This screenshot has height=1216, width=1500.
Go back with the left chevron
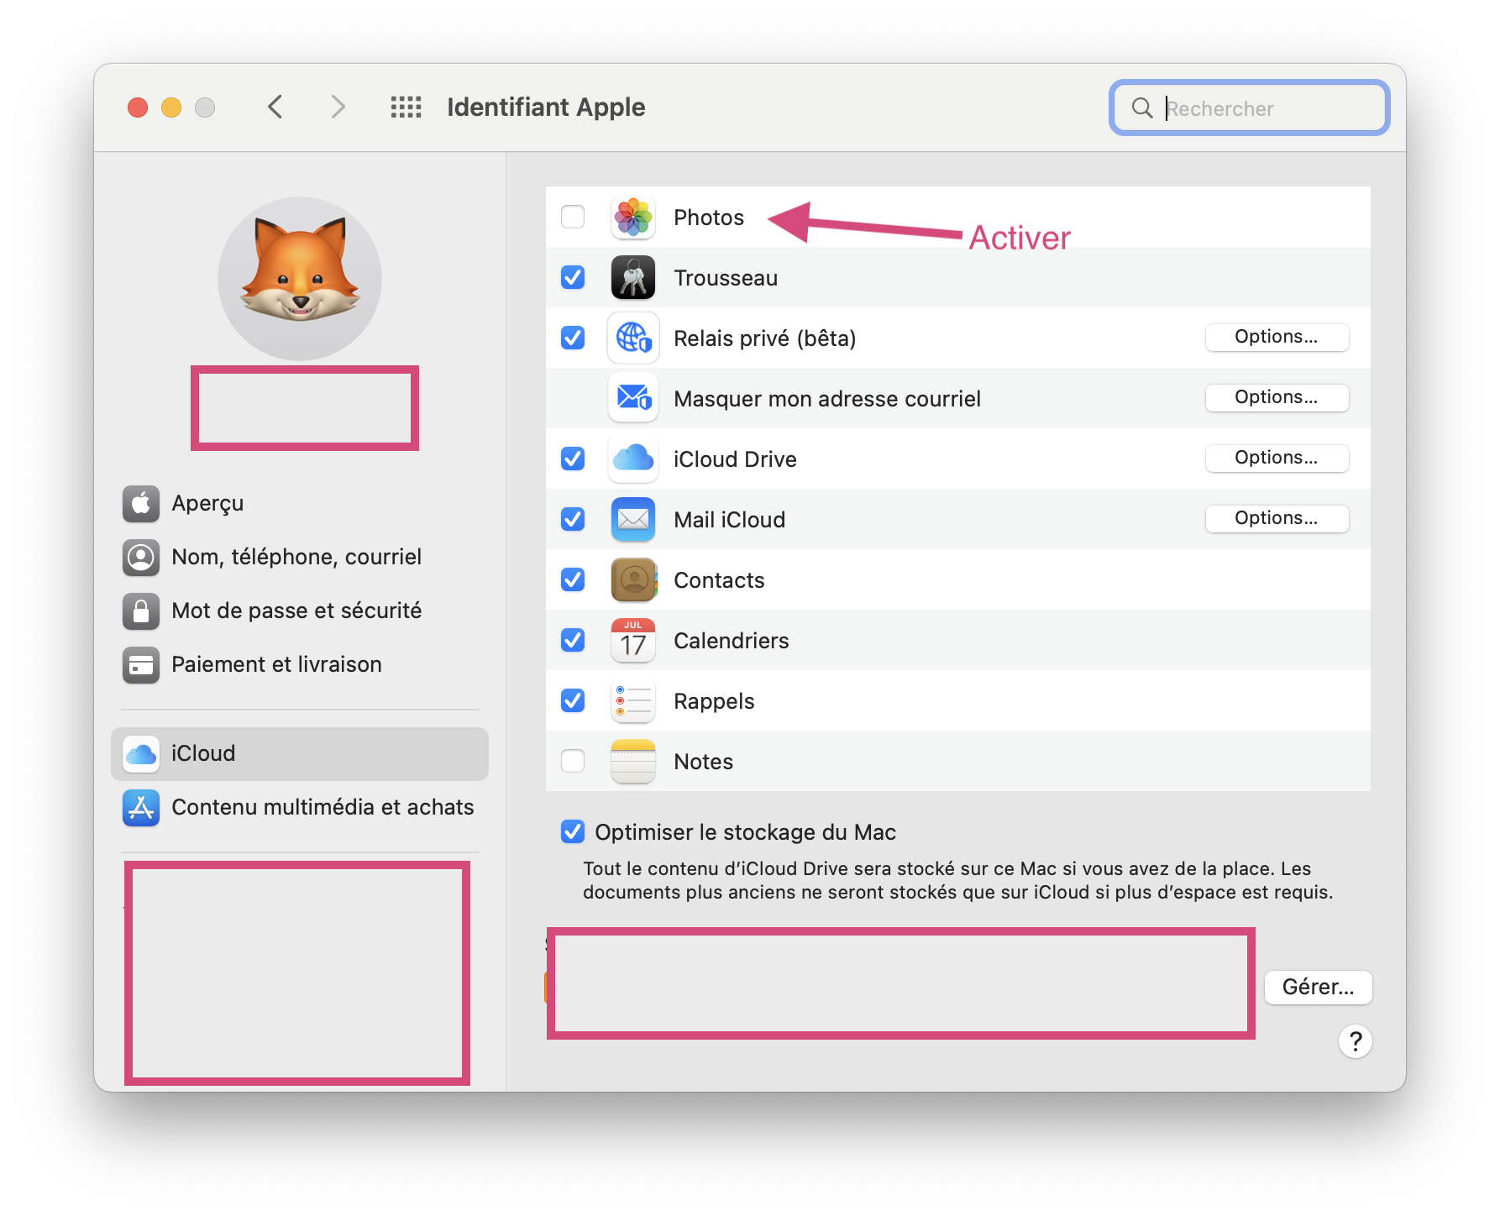point(275,107)
